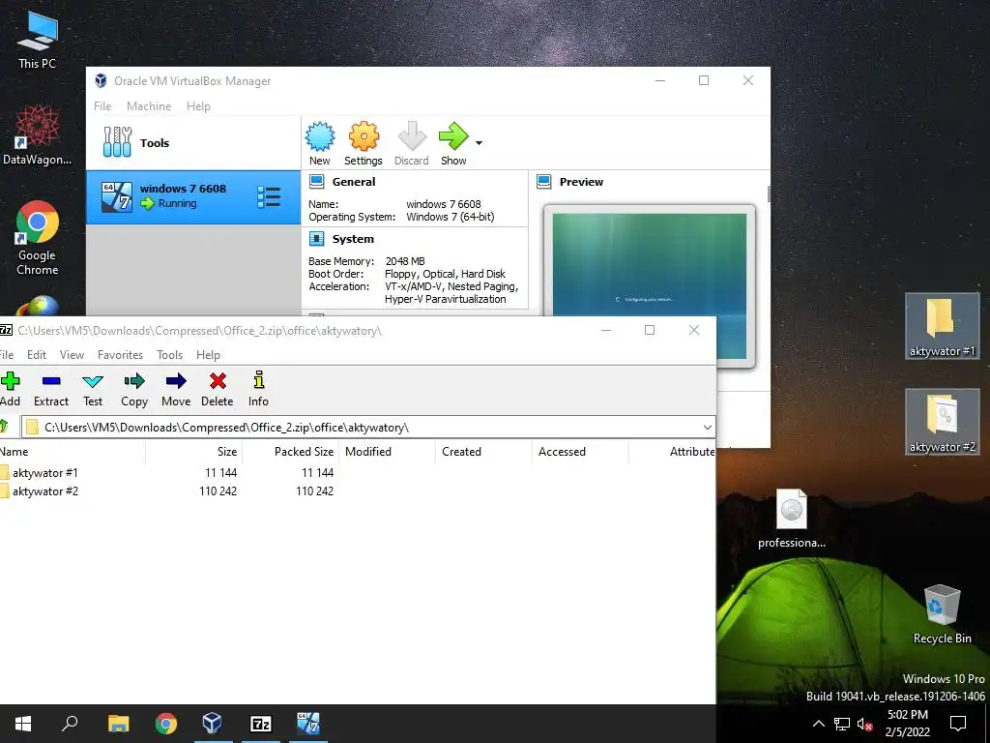This screenshot has height=743, width=990.
Task: Open the Help menu in VirtualBox
Action: coord(198,106)
